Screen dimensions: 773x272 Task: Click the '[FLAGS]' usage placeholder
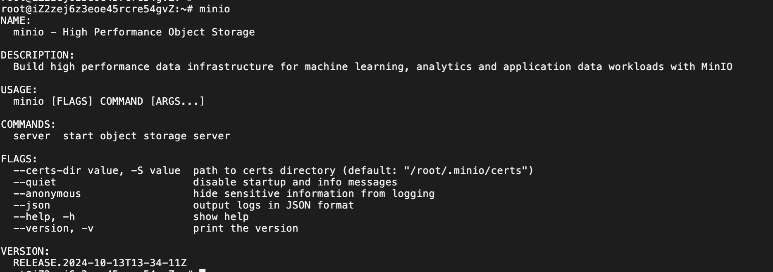click(72, 101)
